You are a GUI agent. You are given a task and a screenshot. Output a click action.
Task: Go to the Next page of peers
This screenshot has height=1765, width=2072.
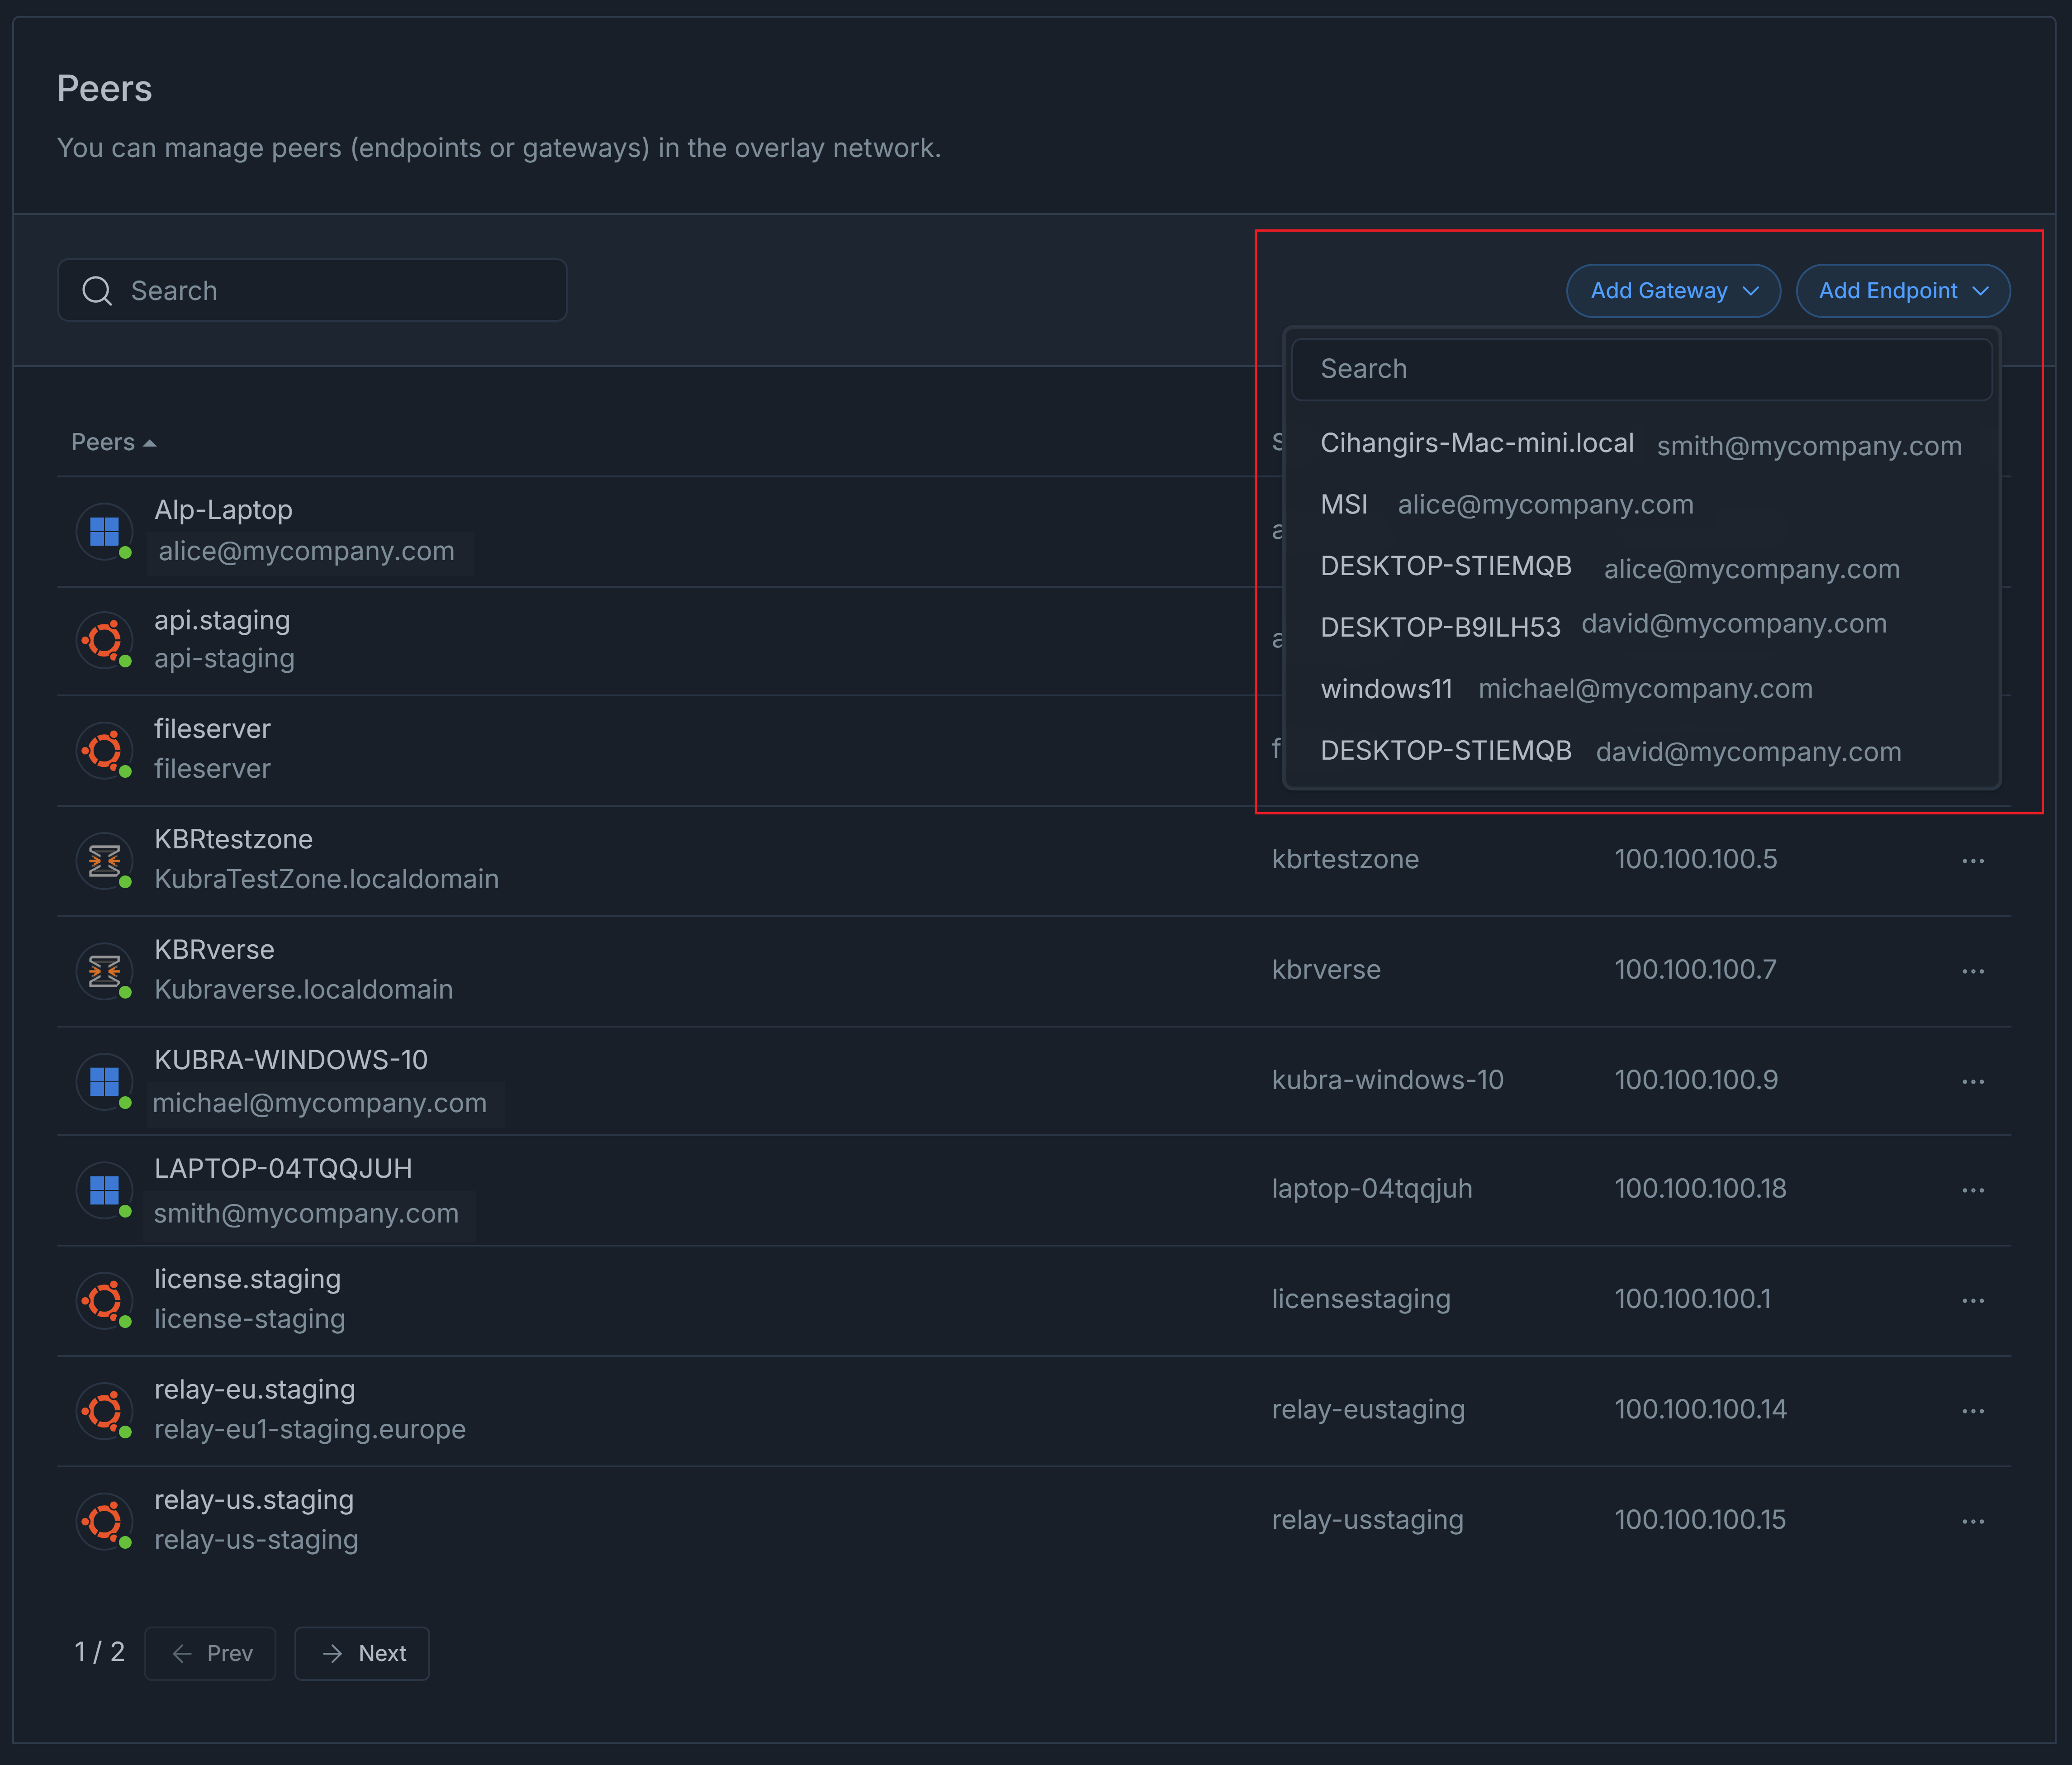[x=362, y=1654]
